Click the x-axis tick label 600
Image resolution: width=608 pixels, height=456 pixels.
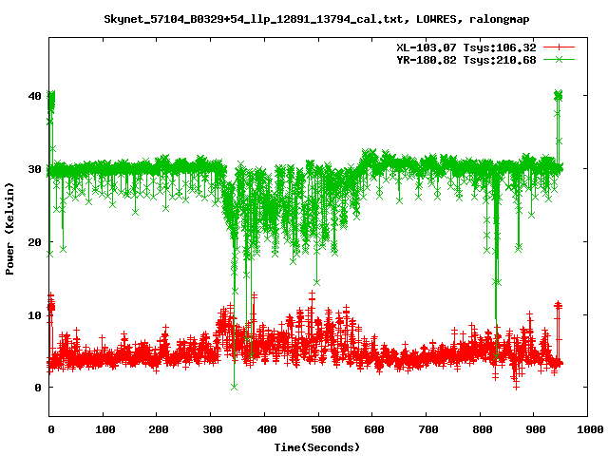click(374, 429)
